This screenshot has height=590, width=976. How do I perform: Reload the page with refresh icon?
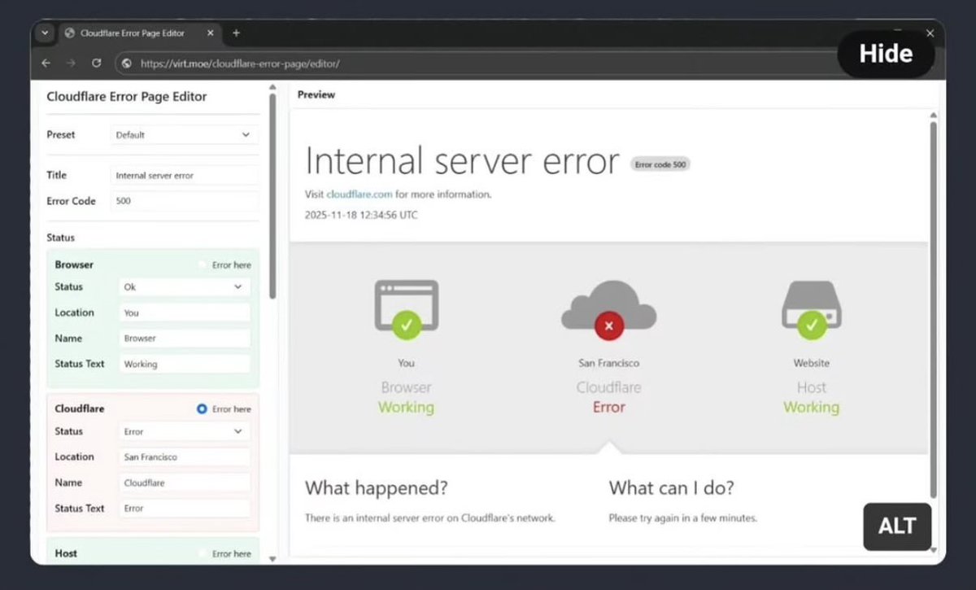pos(96,63)
